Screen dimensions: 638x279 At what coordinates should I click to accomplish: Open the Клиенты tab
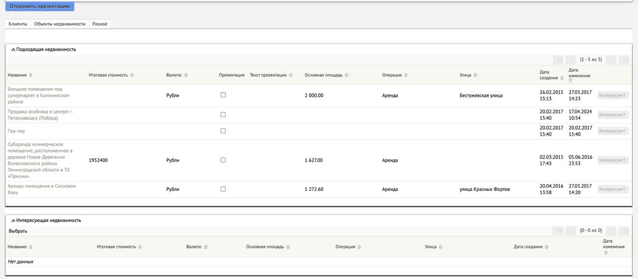click(x=18, y=24)
